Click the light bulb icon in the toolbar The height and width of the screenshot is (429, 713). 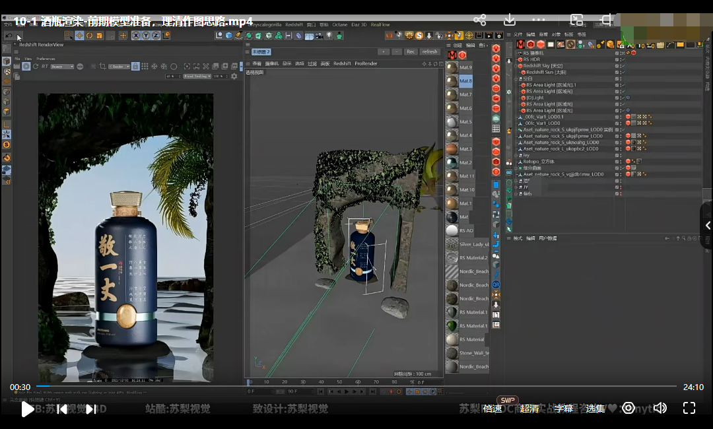point(329,36)
